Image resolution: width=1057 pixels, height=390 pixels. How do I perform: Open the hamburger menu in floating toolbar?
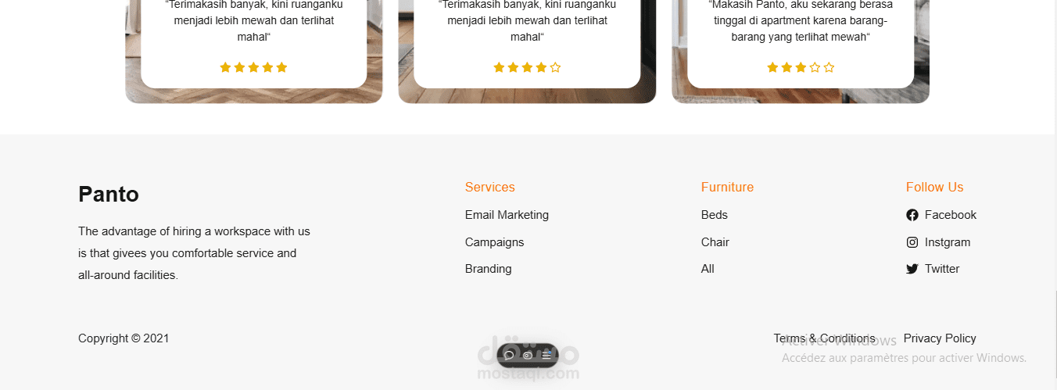coord(546,356)
